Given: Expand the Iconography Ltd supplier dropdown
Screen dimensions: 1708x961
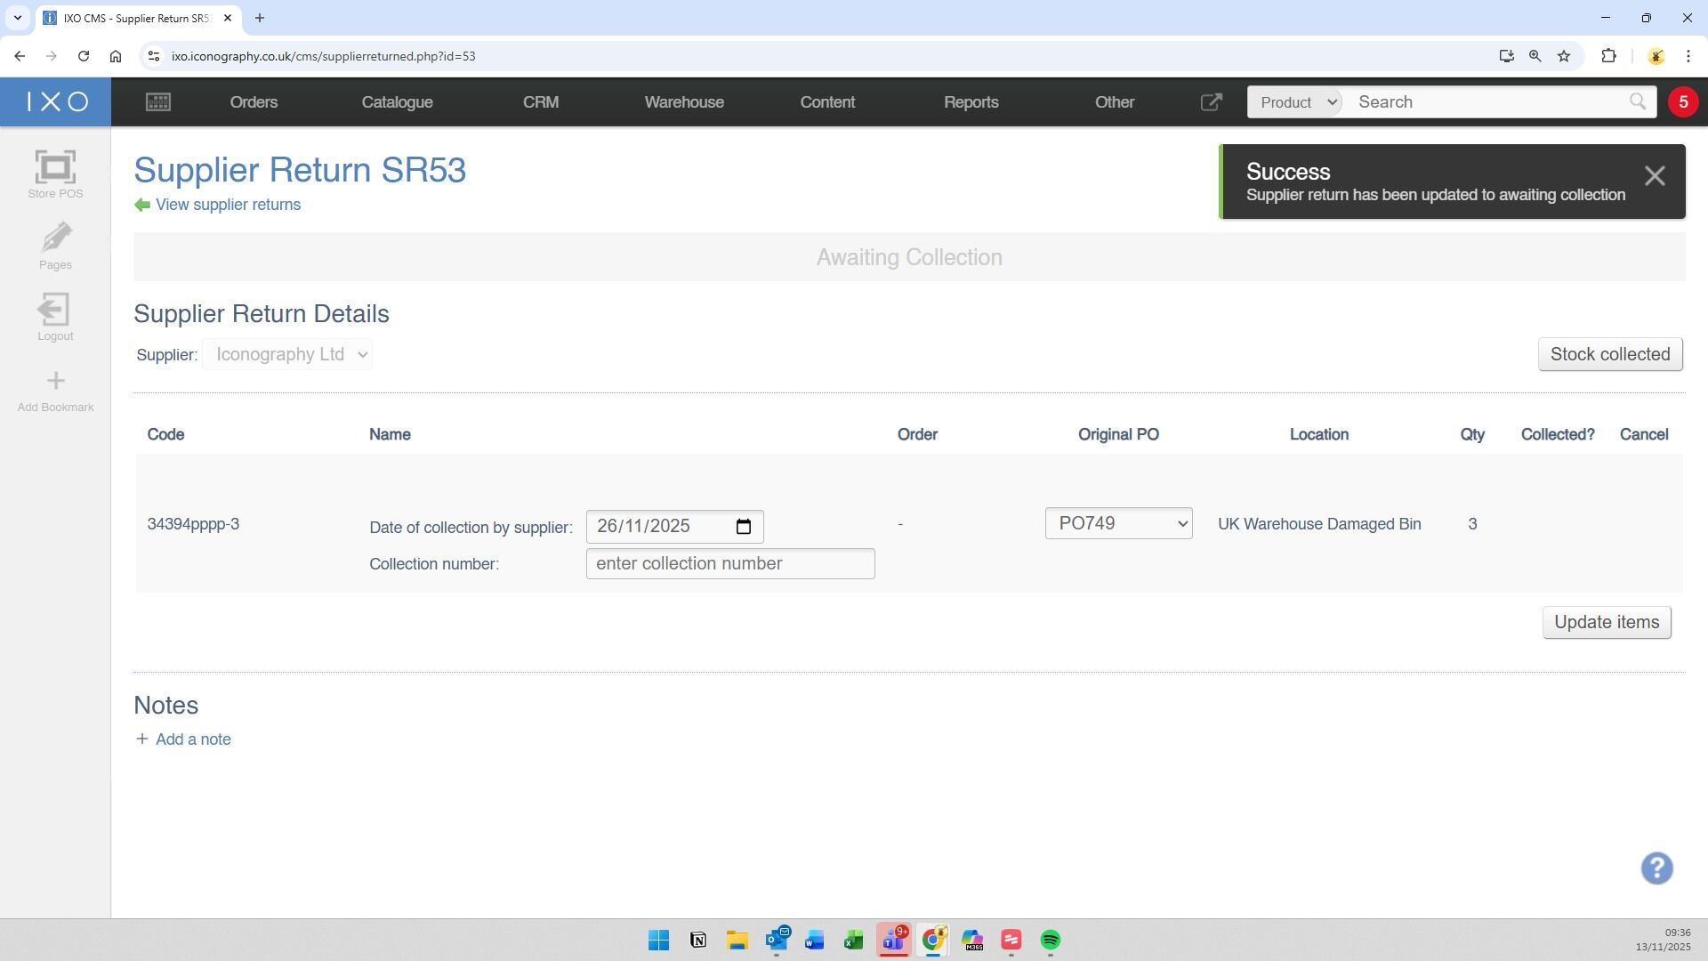Looking at the screenshot, I should 287,355.
